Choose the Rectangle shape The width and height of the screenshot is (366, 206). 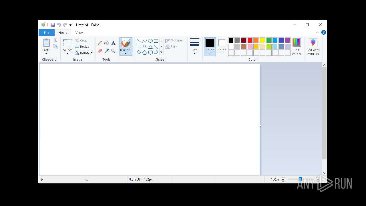[156, 41]
